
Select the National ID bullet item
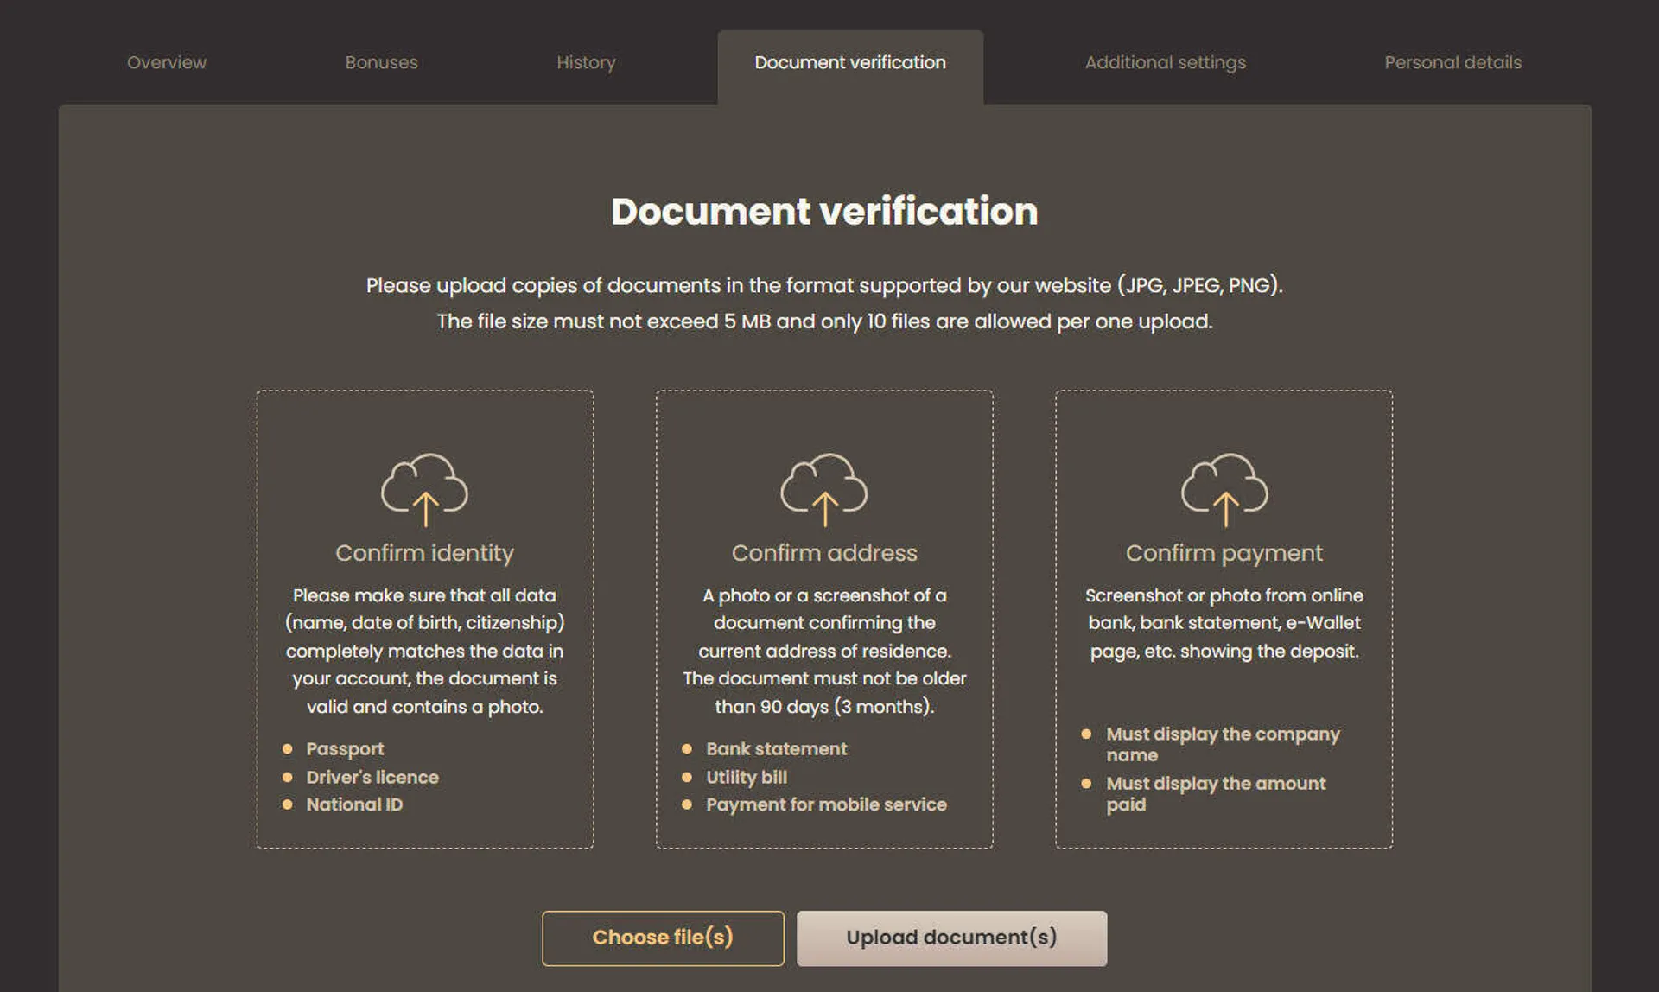click(x=354, y=804)
